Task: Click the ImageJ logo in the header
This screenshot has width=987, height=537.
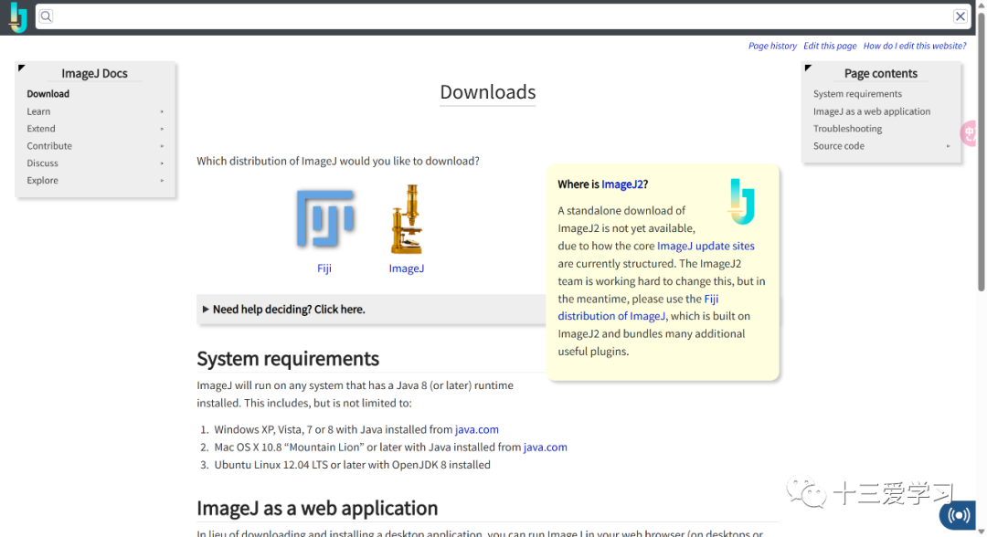Action: point(18,17)
